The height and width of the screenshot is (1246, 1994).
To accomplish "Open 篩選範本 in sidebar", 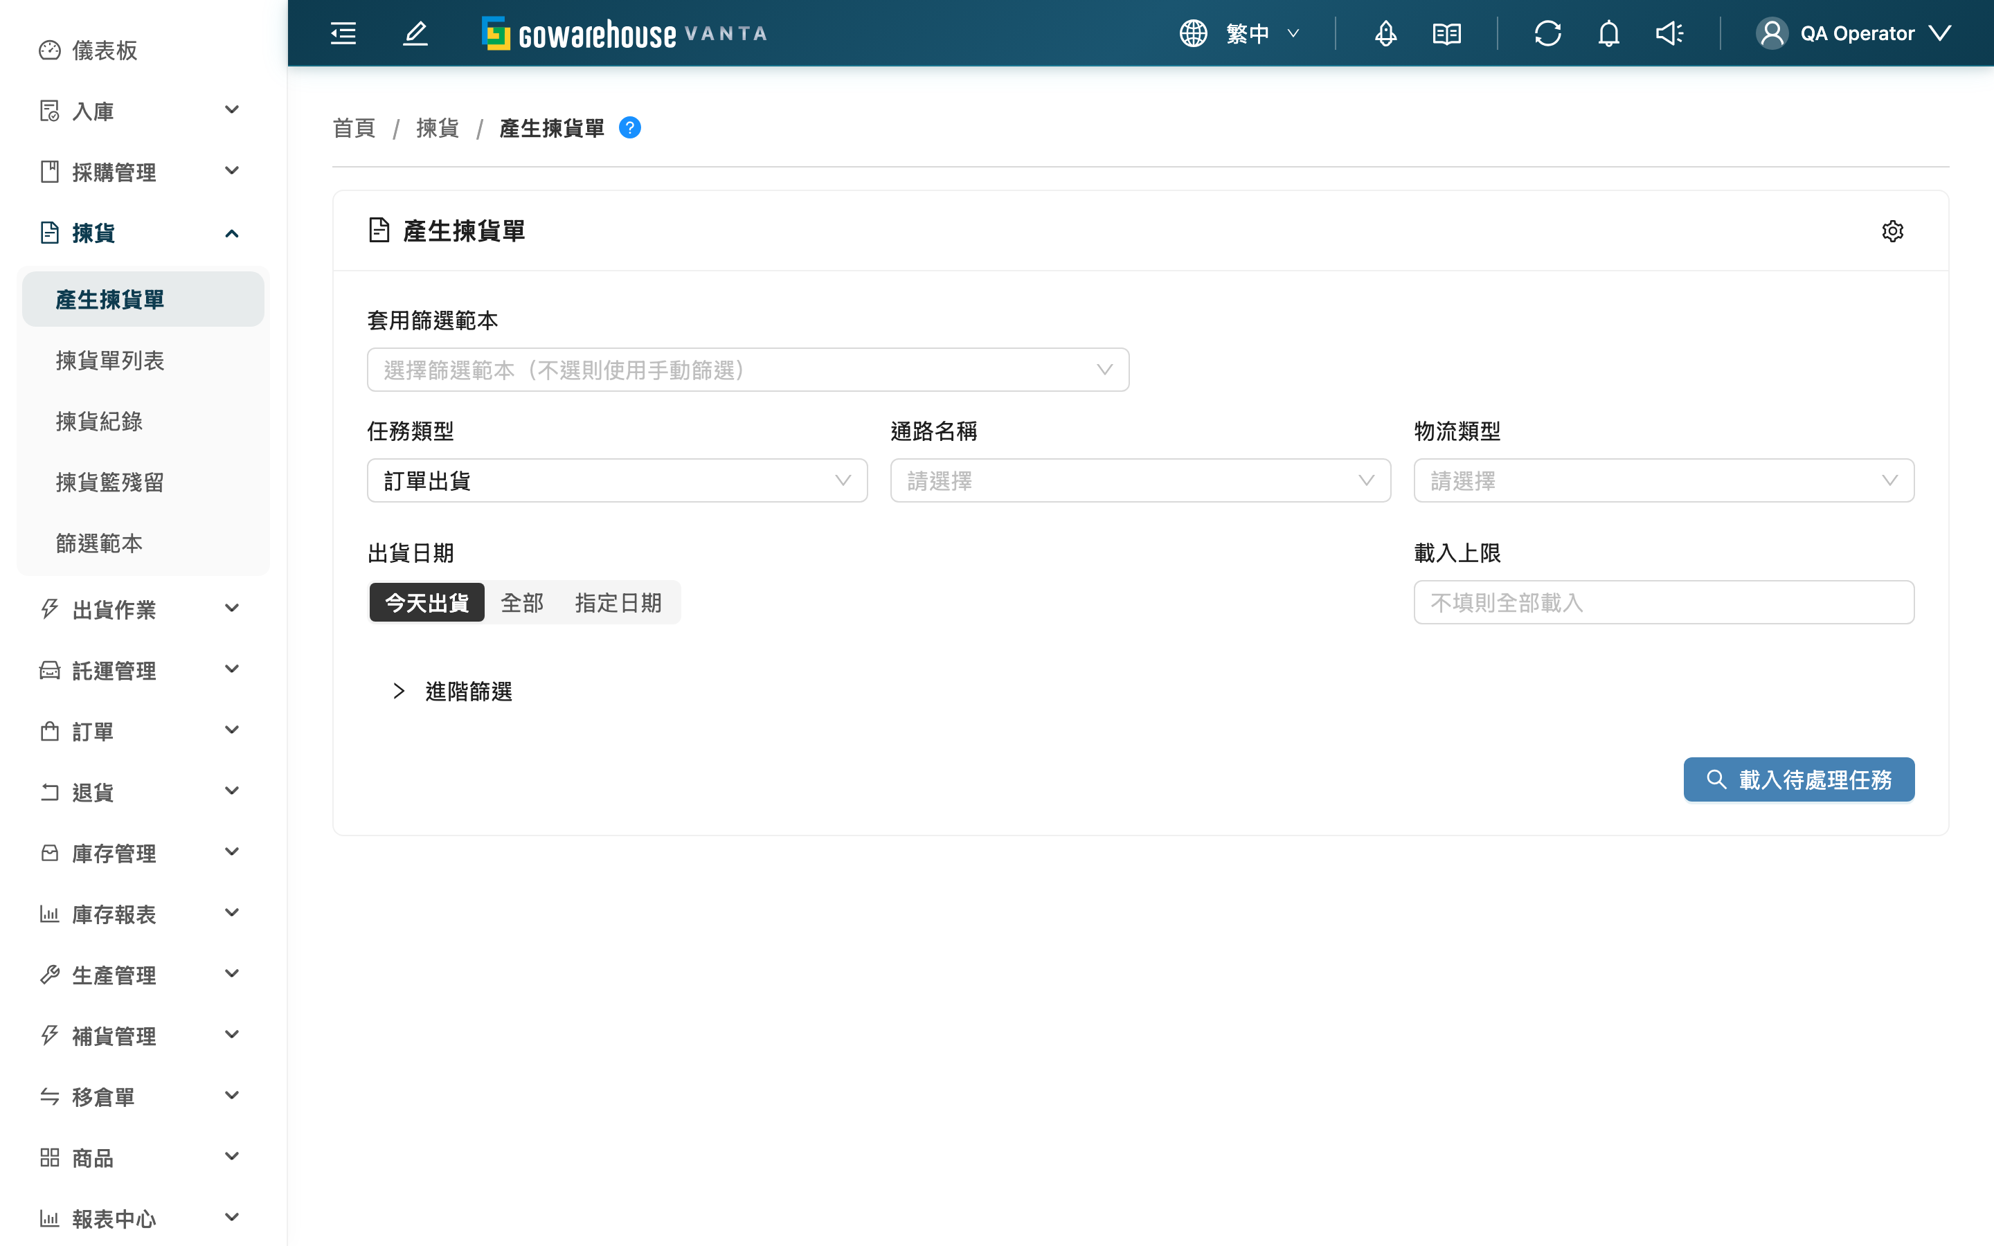I will (x=143, y=543).
